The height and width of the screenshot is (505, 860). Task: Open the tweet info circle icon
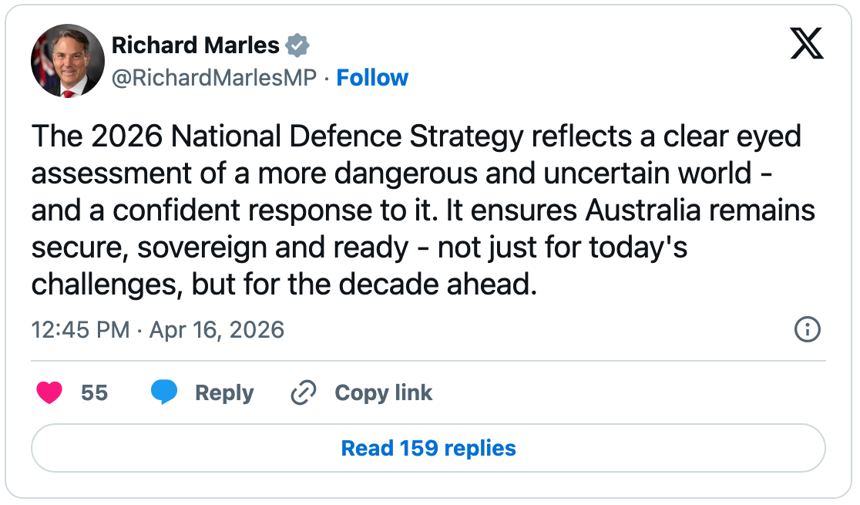point(807,330)
